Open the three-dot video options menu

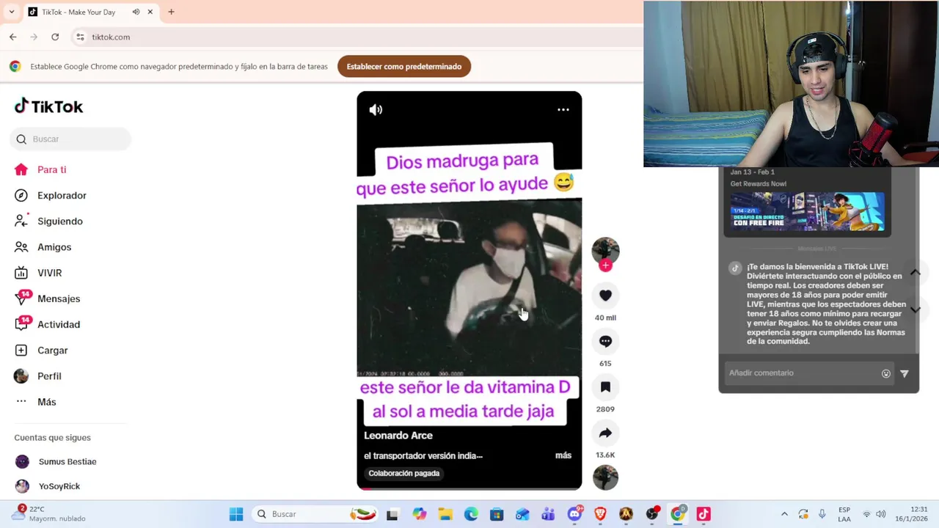pyautogui.click(x=563, y=110)
